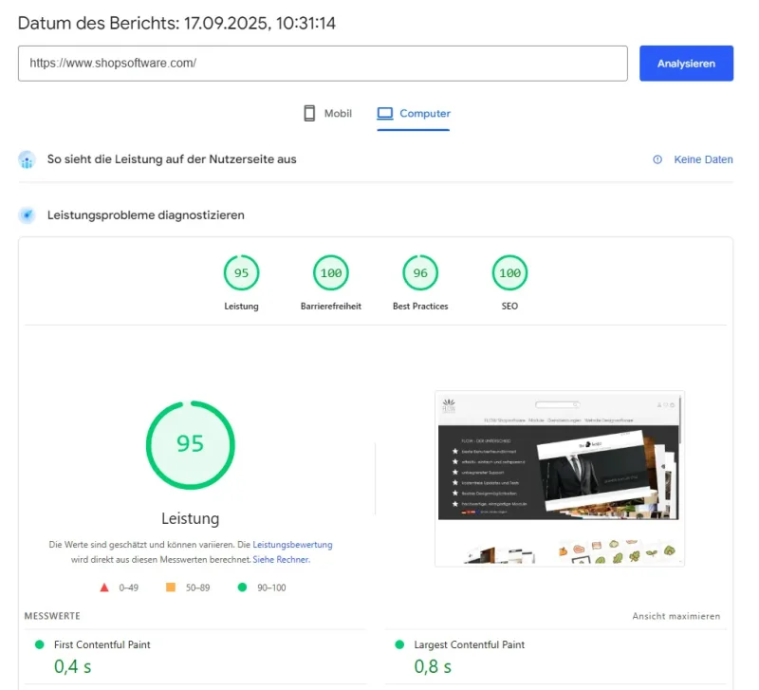Open the Siehe Rechner link
This screenshot has height=690, width=759.
[281, 559]
